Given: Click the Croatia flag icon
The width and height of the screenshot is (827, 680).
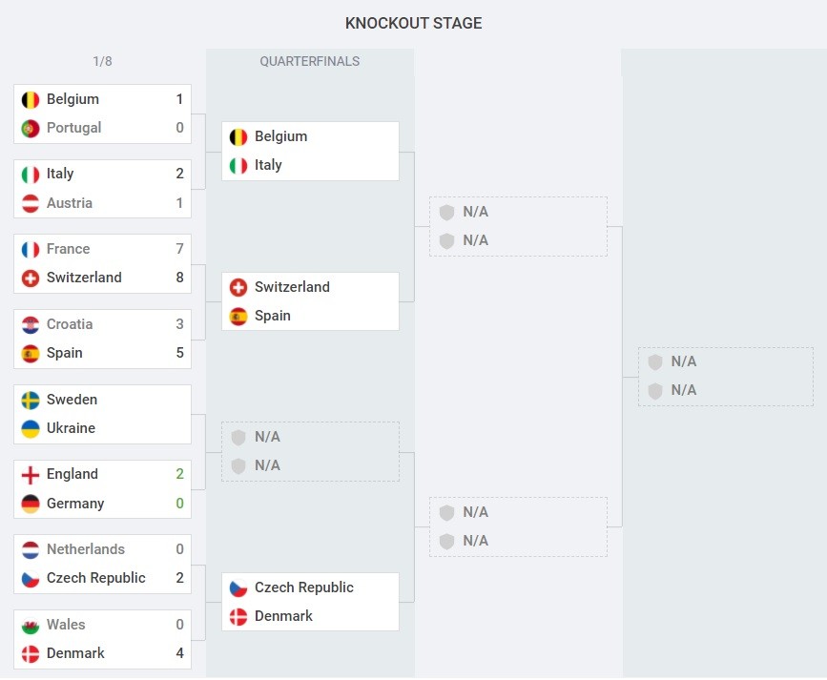Looking at the screenshot, I should 31,324.
